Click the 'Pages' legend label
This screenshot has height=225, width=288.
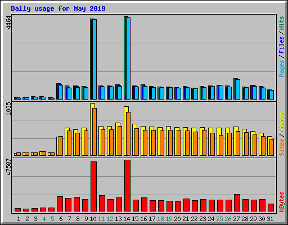[282, 69]
